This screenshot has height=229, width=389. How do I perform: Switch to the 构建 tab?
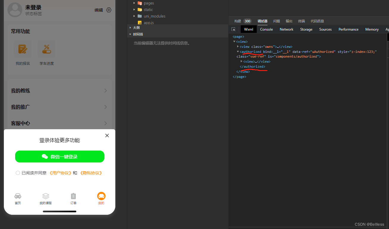[238, 21]
